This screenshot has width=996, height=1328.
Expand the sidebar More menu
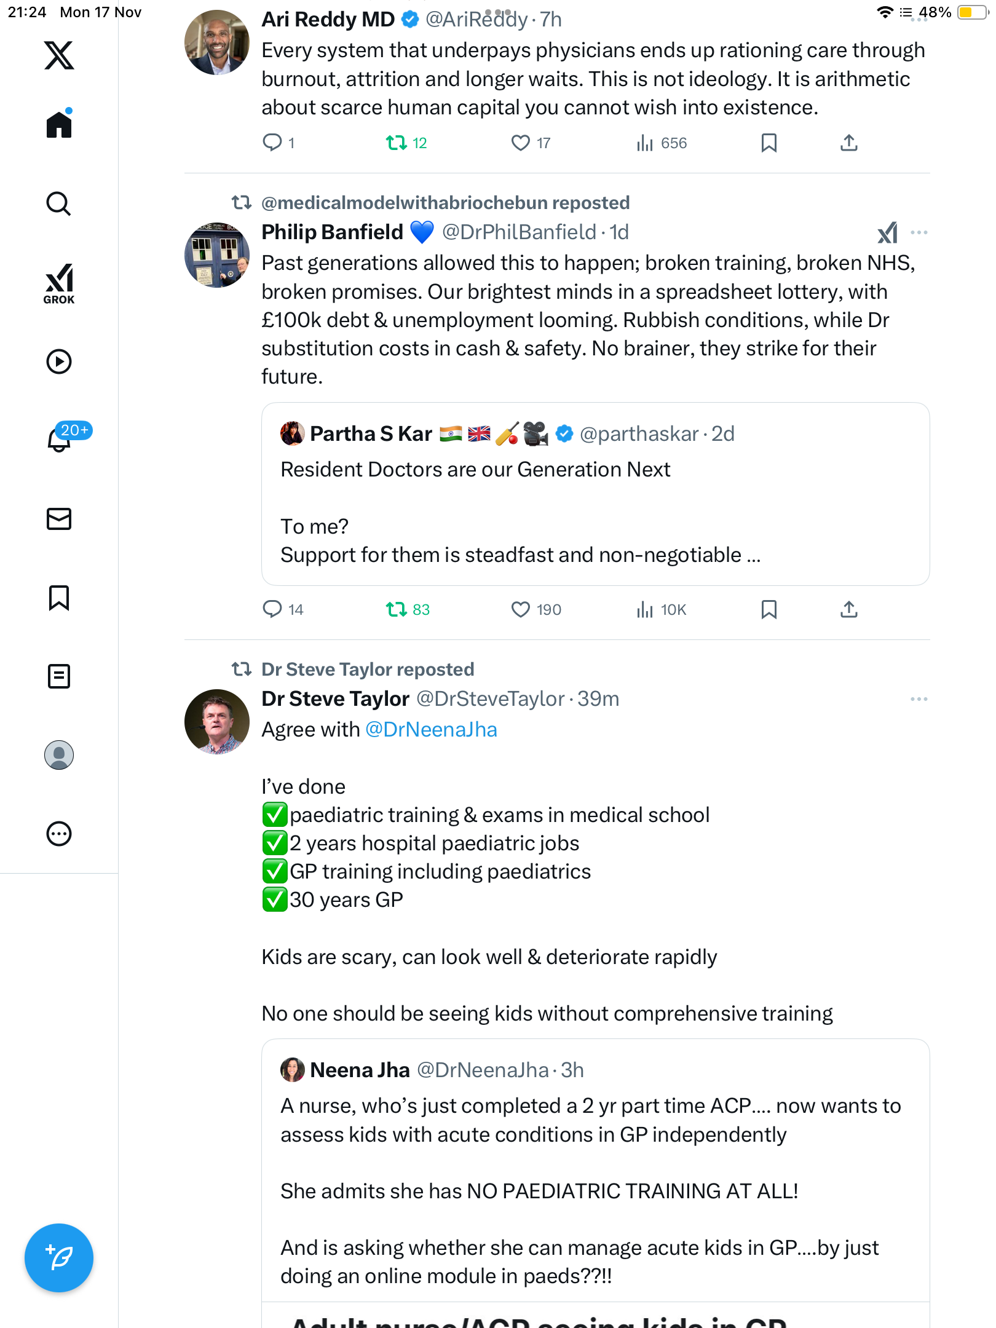pyautogui.click(x=59, y=834)
